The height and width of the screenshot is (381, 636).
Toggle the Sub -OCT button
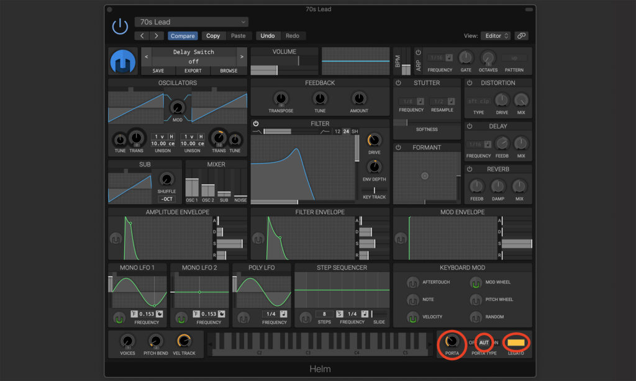[x=166, y=199]
